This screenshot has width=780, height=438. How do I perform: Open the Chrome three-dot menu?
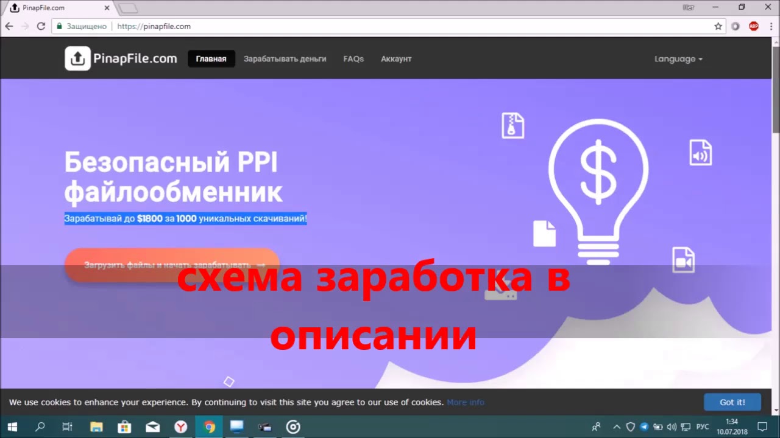tap(770, 26)
